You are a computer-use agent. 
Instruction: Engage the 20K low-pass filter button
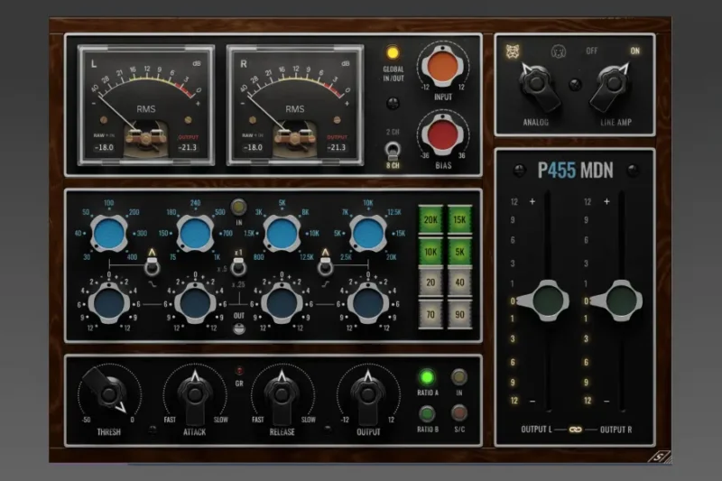[430, 219]
